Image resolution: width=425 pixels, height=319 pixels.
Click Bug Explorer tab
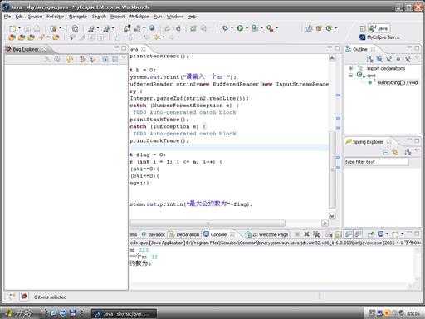(26, 49)
